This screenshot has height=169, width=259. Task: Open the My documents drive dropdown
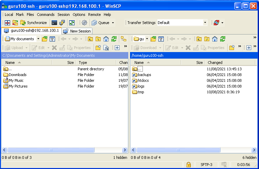[38, 39]
